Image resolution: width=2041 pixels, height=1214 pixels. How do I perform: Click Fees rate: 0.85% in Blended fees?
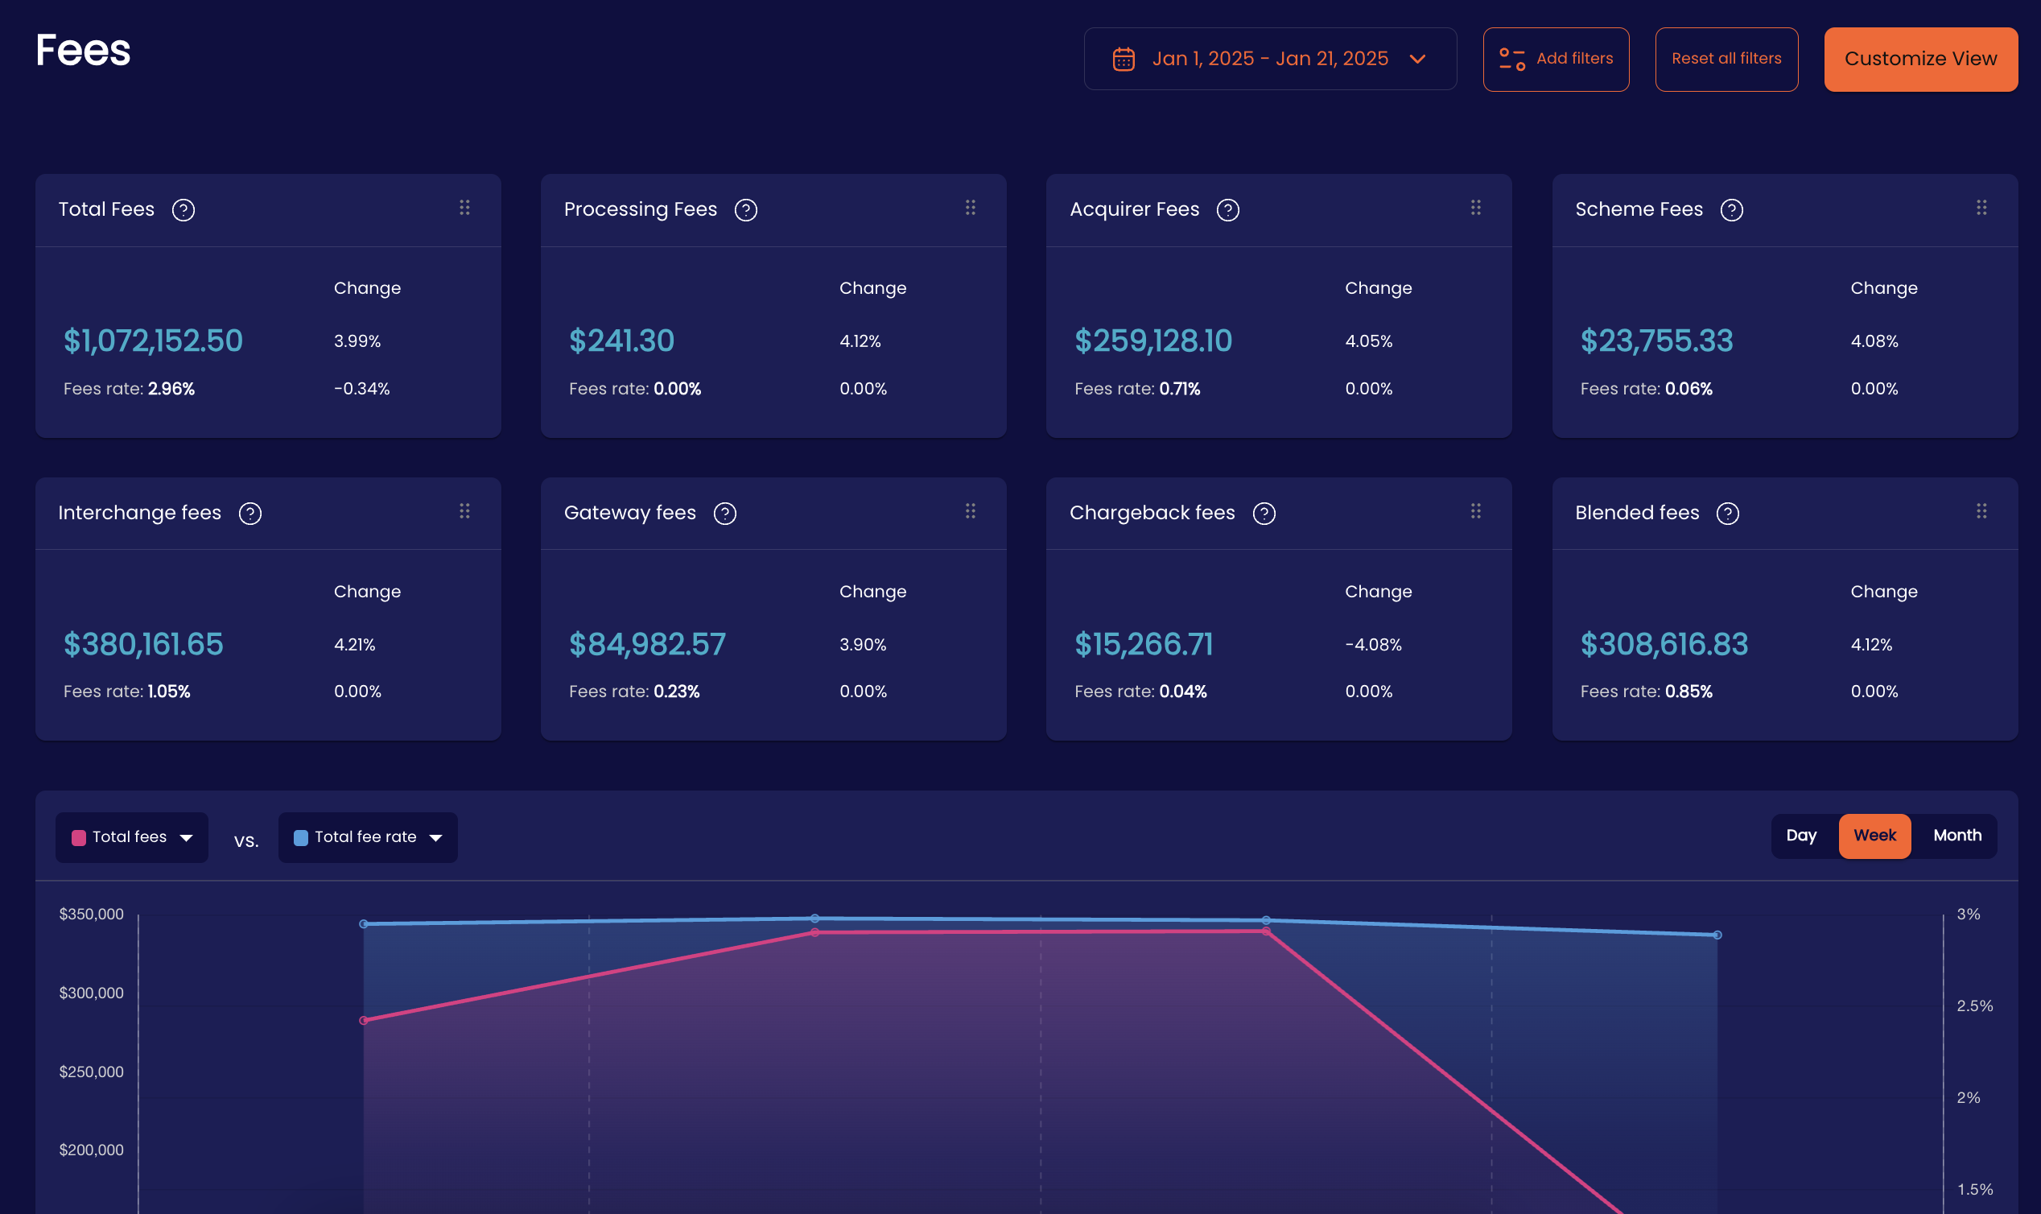(x=1646, y=692)
